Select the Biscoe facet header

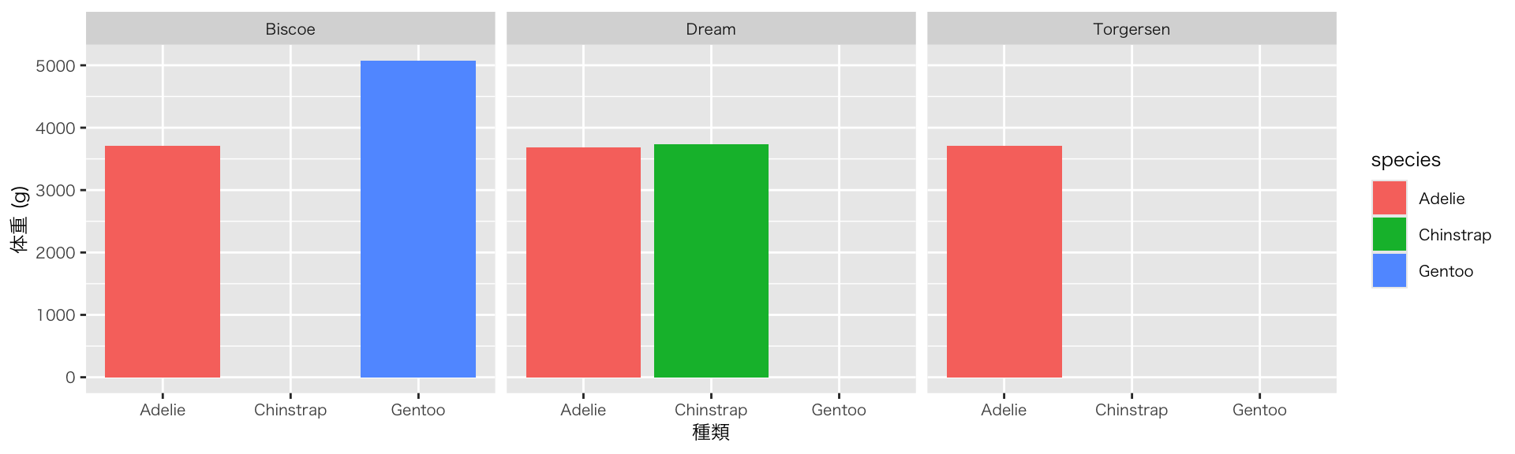click(x=290, y=29)
